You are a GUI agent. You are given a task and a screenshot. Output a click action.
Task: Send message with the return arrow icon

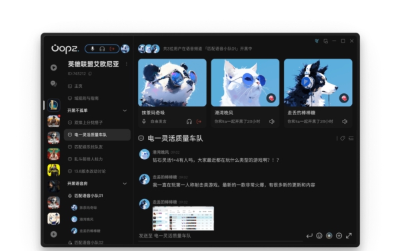[x=309, y=236]
